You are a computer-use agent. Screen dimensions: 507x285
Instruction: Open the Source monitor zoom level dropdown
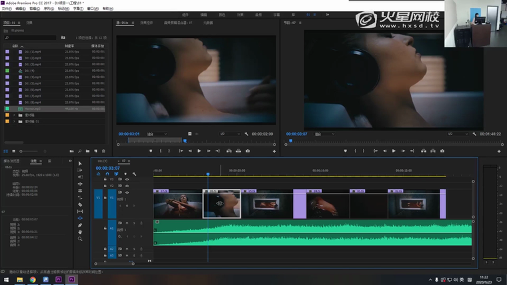pyautogui.click(x=156, y=134)
